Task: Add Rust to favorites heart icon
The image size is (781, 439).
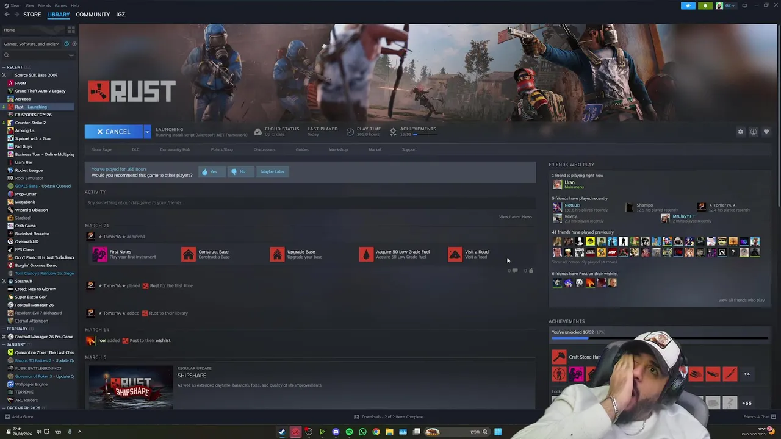Action: [766, 132]
